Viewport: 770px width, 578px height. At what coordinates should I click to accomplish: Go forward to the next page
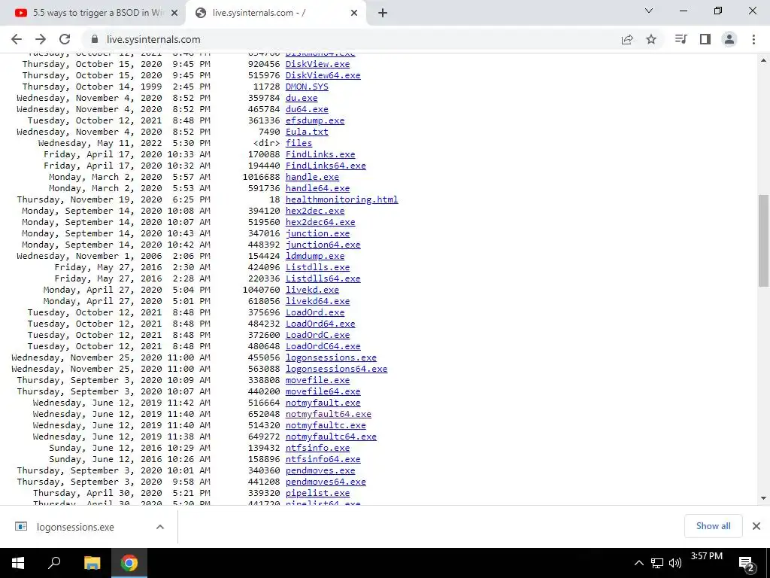[x=41, y=39]
